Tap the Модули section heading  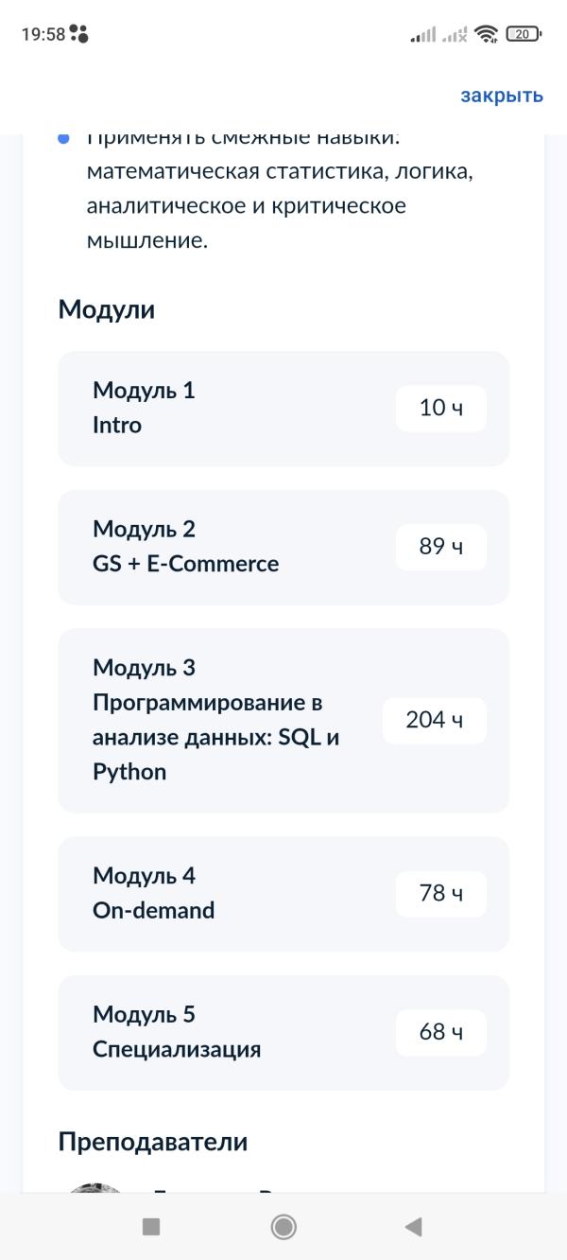pos(107,309)
